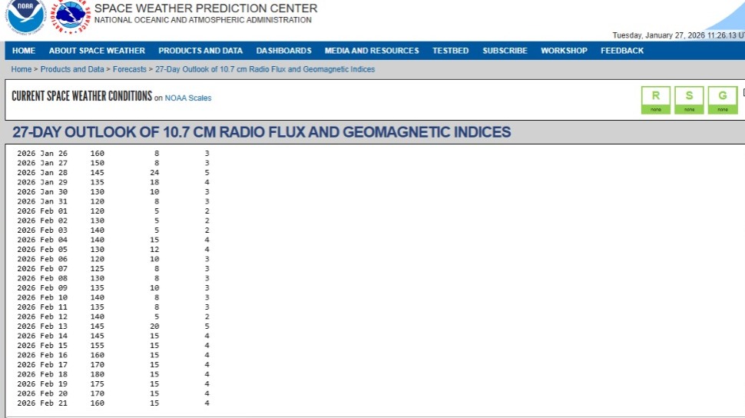745x418 pixels.
Task: Open the S solar radiation scale indicator
Action: 689,99
